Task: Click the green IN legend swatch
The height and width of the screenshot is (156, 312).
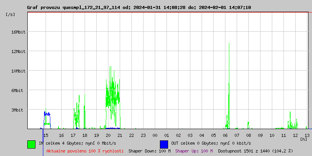Action: pos(31,144)
